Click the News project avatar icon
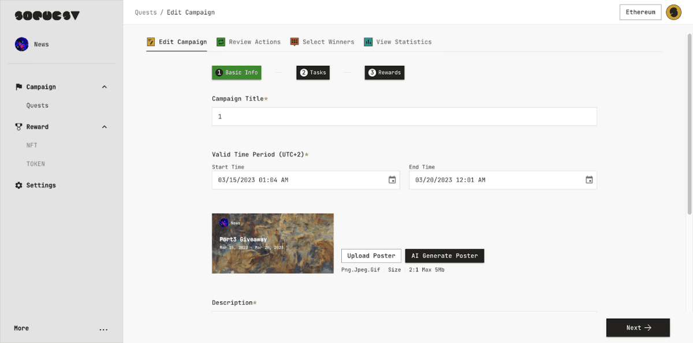Screen dimensions: 693x343 coord(22,44)
